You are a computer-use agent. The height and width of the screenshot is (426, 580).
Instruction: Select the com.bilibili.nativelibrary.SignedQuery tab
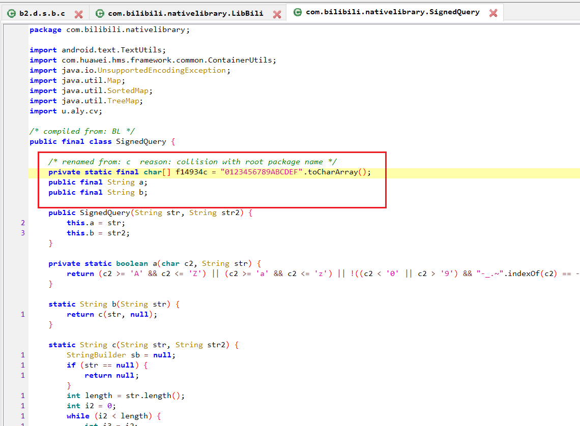(x=392, y=12)
